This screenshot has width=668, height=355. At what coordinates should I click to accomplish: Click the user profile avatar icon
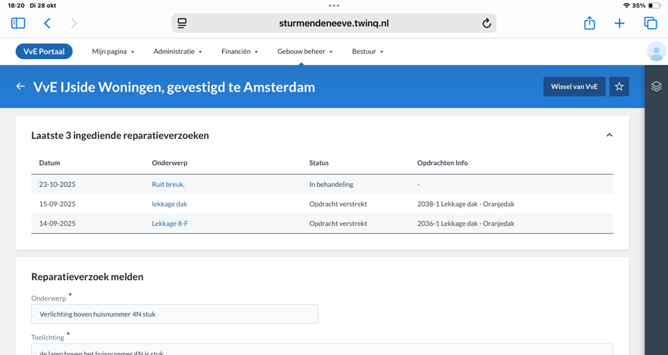point(656,51)
